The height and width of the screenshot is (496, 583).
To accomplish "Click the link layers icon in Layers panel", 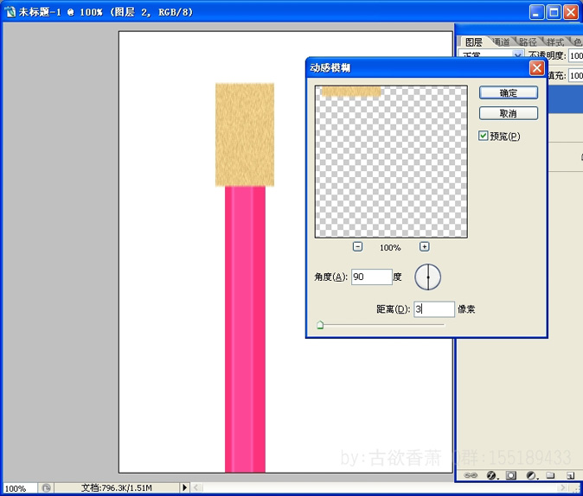I will point(471,475).
